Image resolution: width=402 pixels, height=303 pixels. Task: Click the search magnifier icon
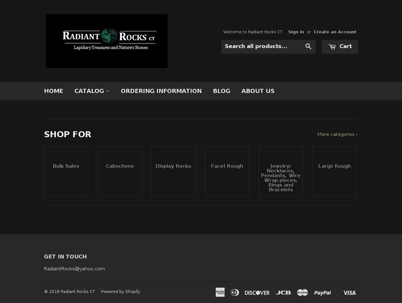pyautogui.click(x=308, y=46)
